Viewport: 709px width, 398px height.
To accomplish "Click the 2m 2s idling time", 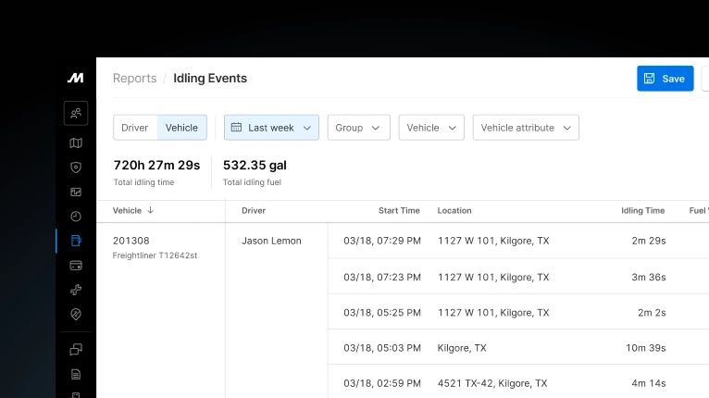I will pos(652,313).
